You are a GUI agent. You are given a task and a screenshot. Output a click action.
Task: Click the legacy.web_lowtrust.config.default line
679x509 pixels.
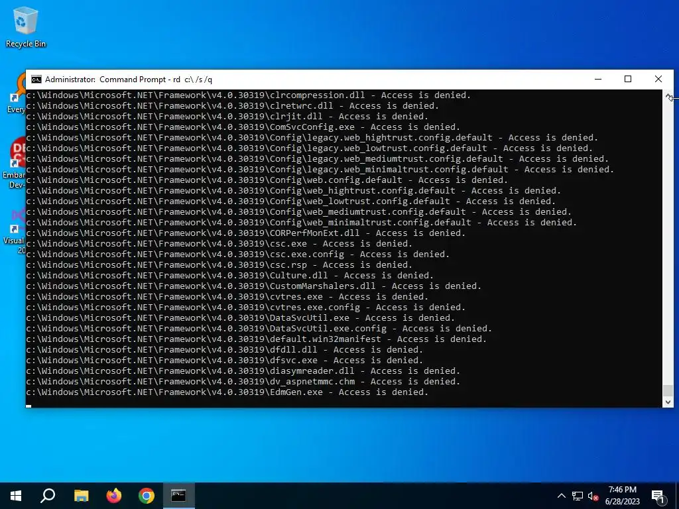pos(310,148)
